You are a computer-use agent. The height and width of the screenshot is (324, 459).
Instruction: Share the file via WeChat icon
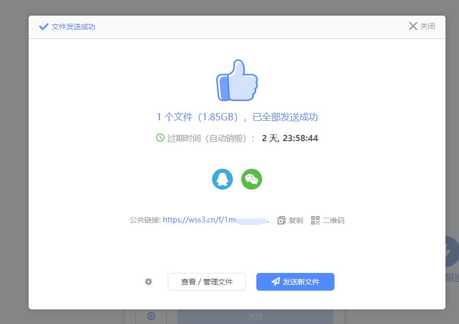(x=252, y=179)
